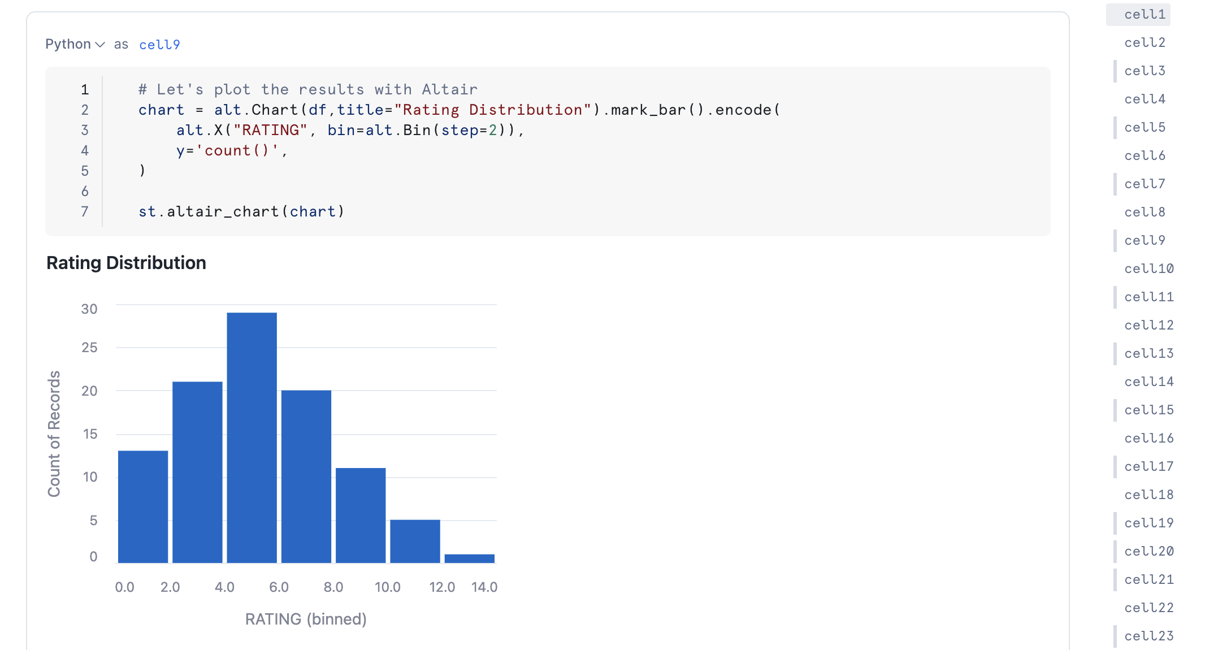Image resolution: width=1205 pixels, height=650 pixels.
Task: Go to cell12 in the sidebar
Action: click(x=1148, y=325)
